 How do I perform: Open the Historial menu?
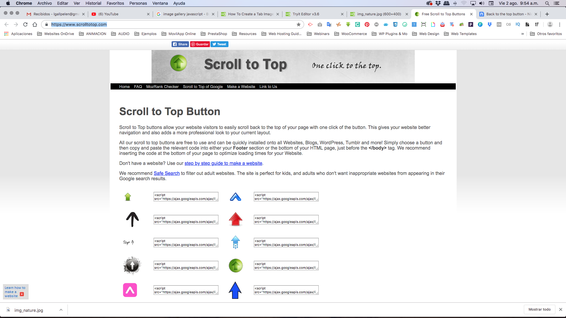[93, 3]
